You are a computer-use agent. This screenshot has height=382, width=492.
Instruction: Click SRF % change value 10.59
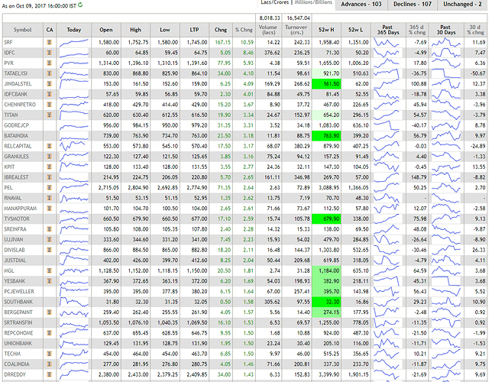[x=247, y=42]
